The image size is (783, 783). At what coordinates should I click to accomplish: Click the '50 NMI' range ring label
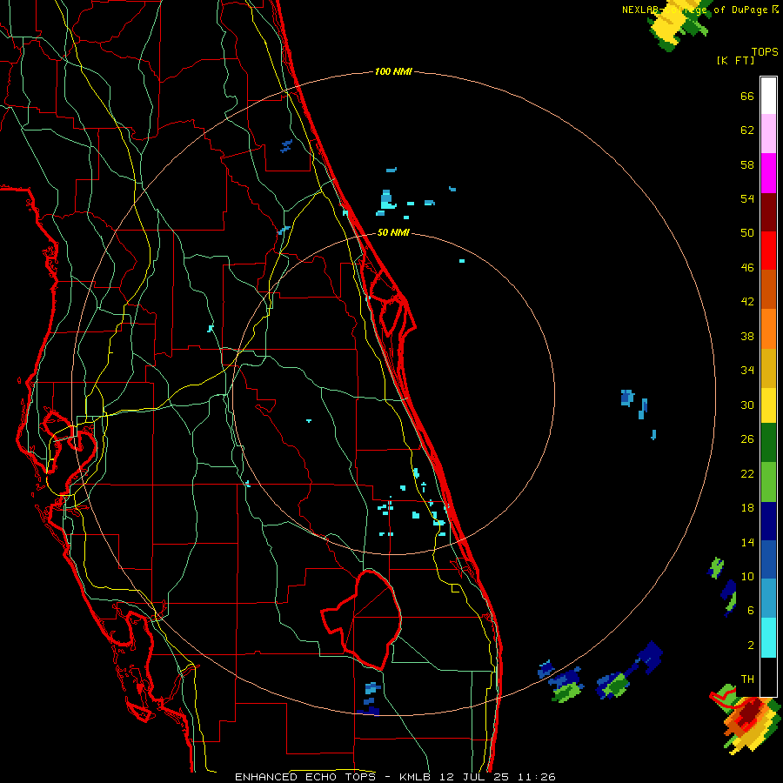click(x=393, y=232)
